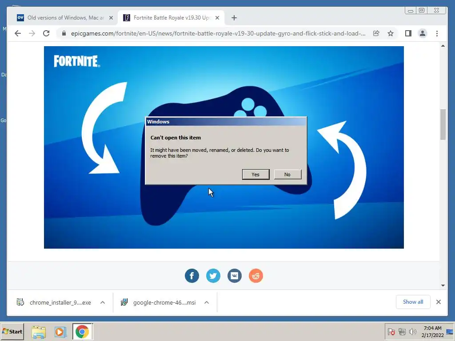
Task: Click Show all downloads
Action: coord(413,302)
